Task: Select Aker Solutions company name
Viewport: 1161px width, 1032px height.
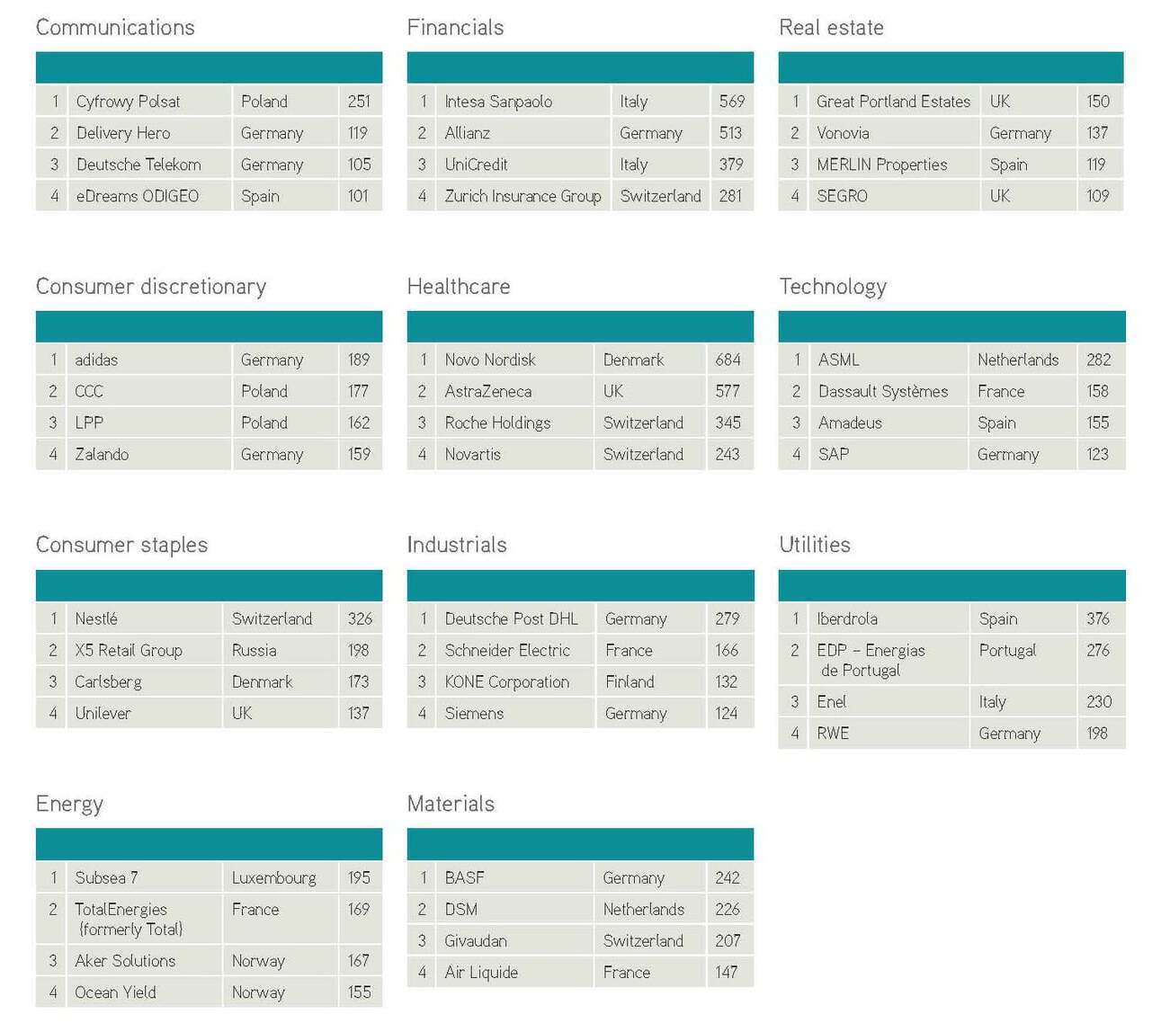Action: [x=125, y=961]
